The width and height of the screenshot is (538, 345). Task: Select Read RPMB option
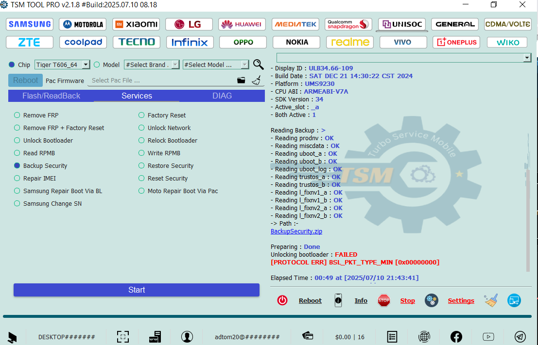coord(35,153)
